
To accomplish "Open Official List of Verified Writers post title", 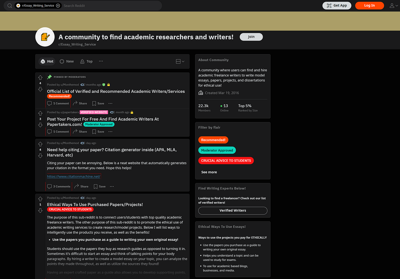I will click(x=116, y=91).
